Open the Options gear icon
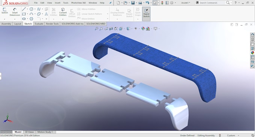This screenshot has height=137, width=255. pyautogui.click(x=172, y=3)
